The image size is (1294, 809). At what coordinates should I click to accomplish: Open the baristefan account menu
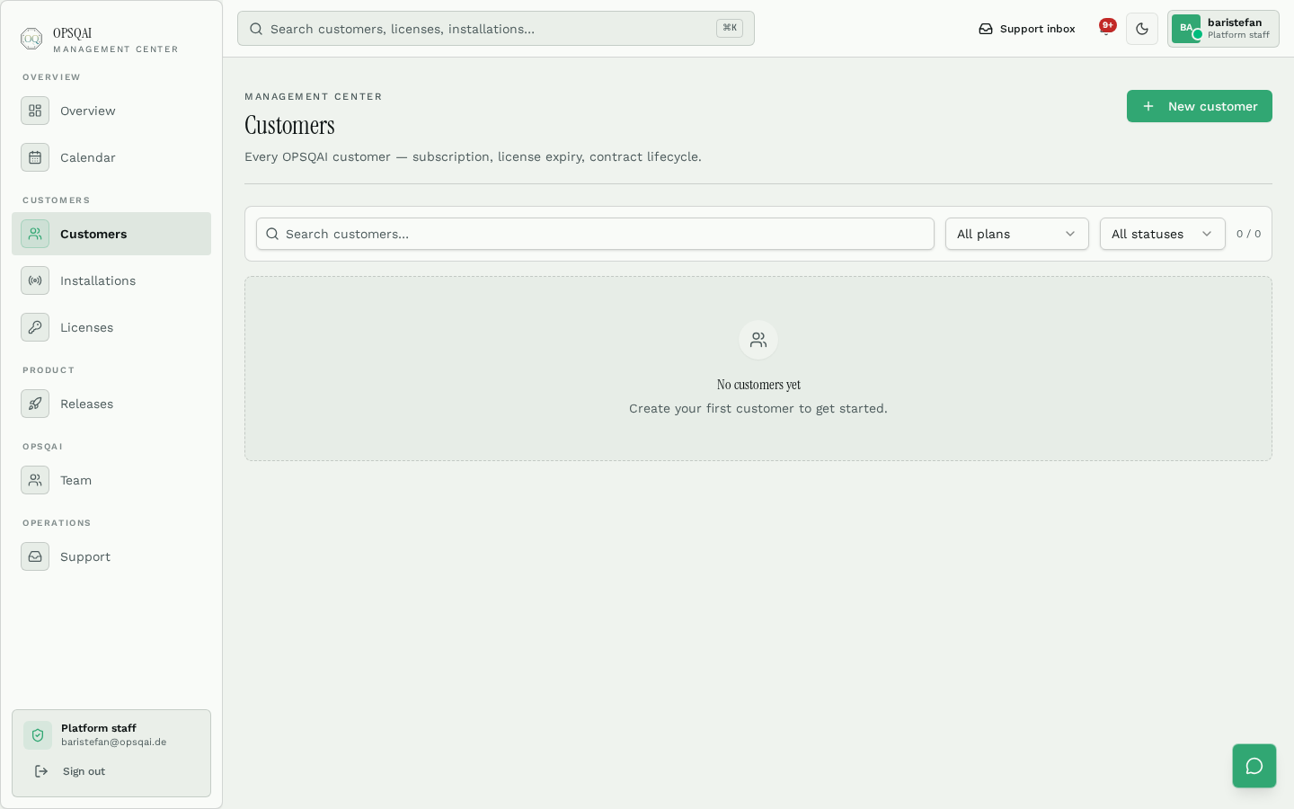[x=1223, y=29]
